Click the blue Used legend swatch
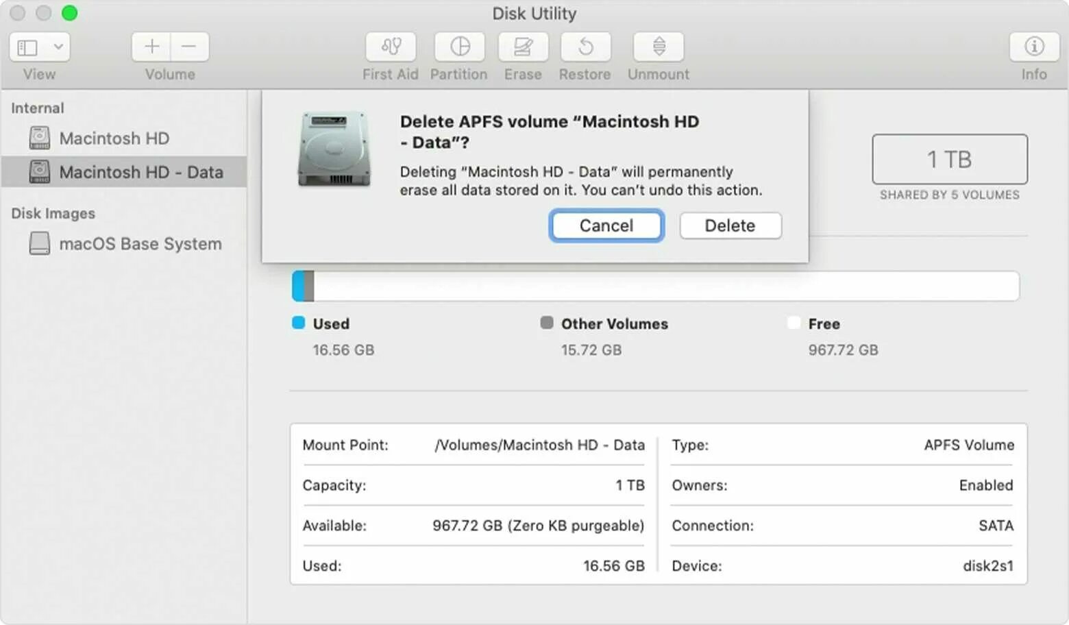1069x625 pixels. tap(298, 323)
